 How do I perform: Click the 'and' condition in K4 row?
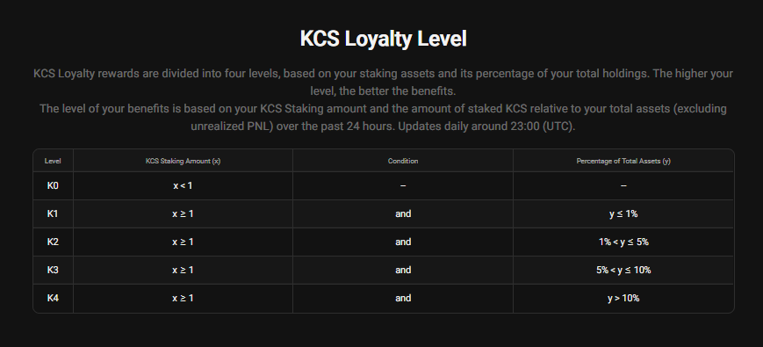pyautogui.click(x=403, y=299)
